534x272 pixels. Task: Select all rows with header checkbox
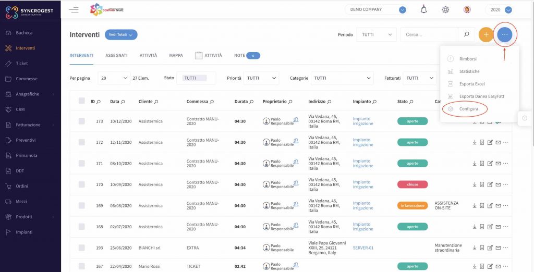click(82, 101)
